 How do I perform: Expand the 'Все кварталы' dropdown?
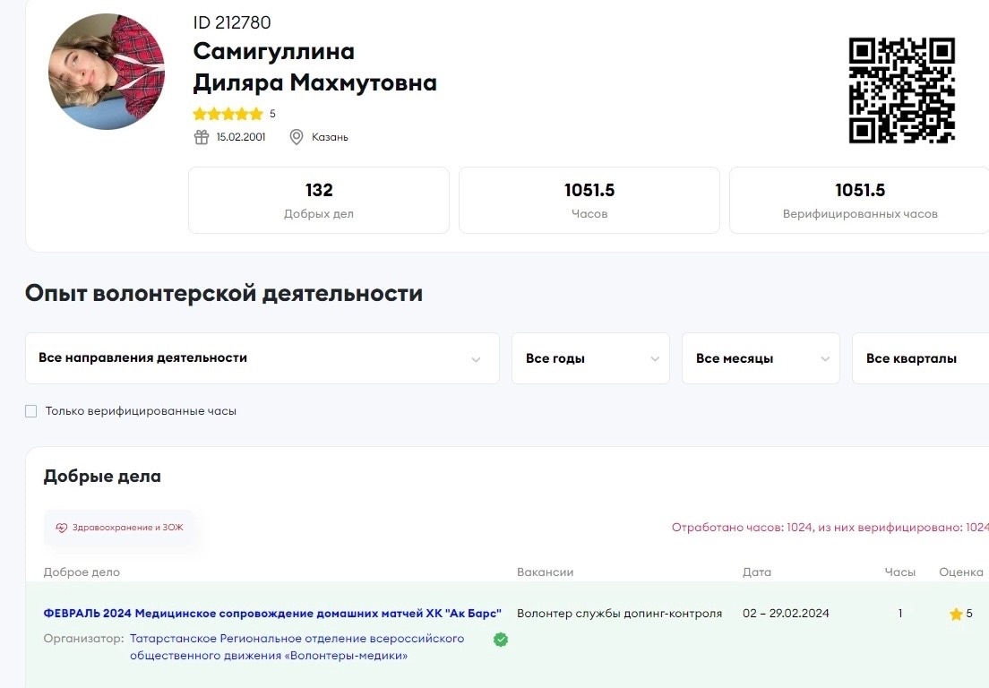[920, 358]
